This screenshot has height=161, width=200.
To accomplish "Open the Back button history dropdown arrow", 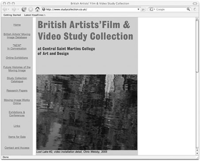I will click(8, 10).
